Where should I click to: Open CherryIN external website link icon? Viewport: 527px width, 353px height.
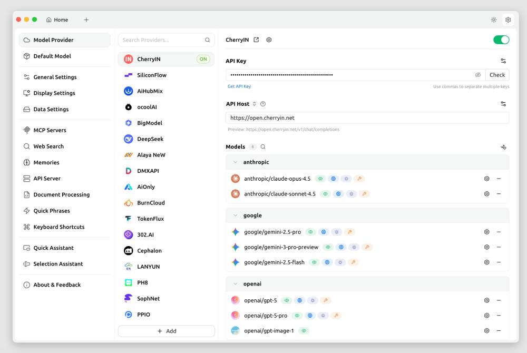[256, 40]
